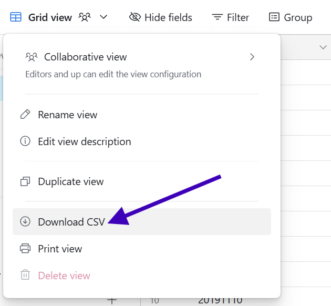Choose Download CSV from the menu
Screen dimensions: 331x306
tap(142, 221)
